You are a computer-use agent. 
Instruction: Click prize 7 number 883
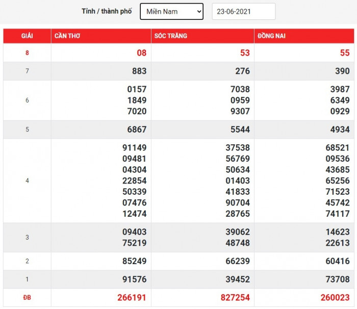point(139,71)
